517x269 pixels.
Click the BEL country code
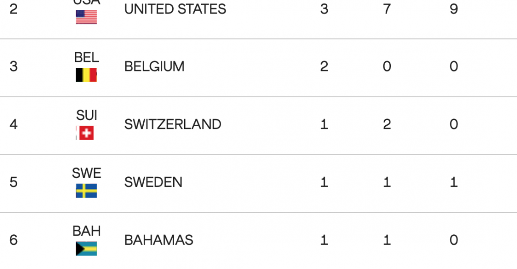click(86, 57)
